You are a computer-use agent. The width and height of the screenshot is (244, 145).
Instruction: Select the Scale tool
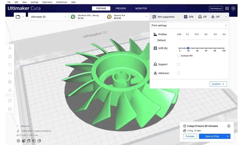(10, 57)
